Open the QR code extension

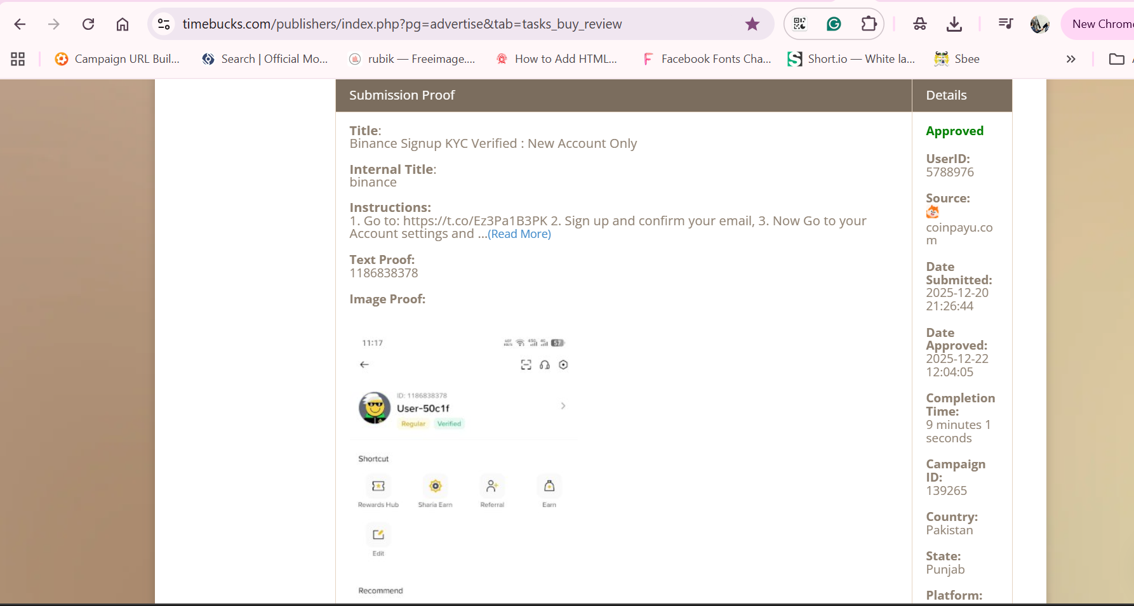(800, 24)
